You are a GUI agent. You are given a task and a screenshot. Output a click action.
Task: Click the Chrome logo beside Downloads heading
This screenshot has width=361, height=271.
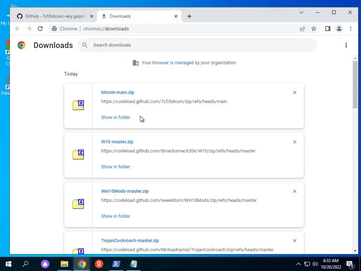(22, 45)
